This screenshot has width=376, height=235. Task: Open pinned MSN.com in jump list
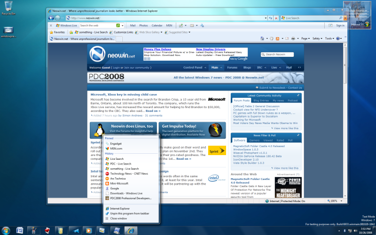click(x=132, y=149)
